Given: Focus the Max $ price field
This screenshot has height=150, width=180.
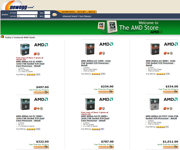Looking at the screenshot, I should click(47, 16).
